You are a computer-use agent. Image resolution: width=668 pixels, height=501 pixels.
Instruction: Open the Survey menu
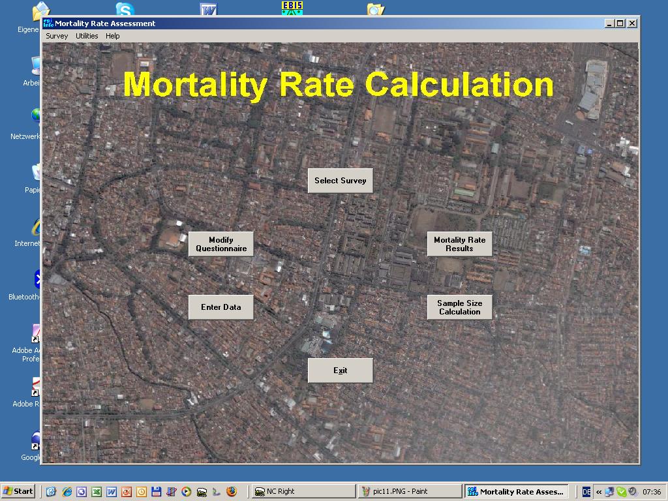pos(57,37)
